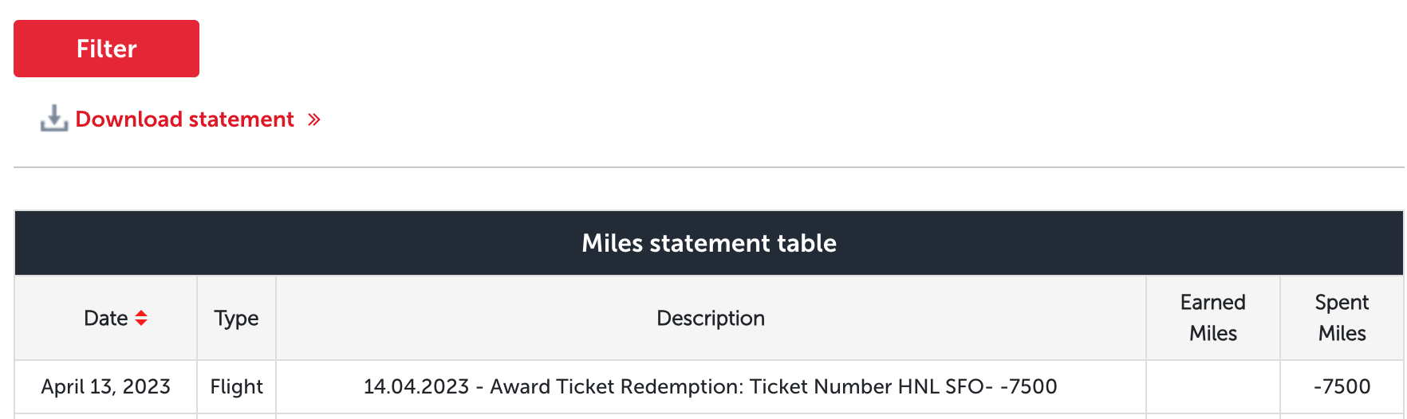Click the Flight type cell
The image size is (1407, 419).
pos(236,386)
